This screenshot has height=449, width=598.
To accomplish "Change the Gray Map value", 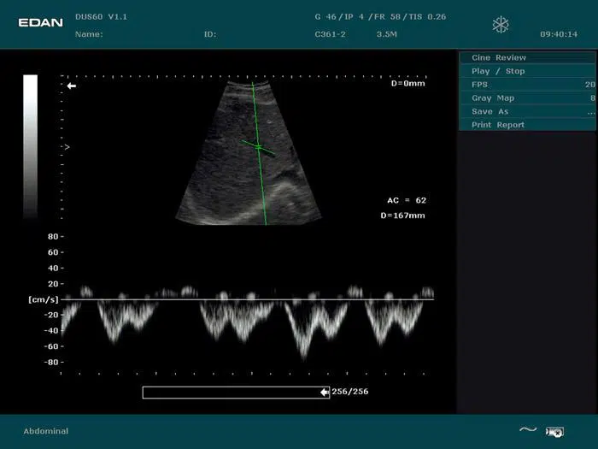I will (527, 98).
